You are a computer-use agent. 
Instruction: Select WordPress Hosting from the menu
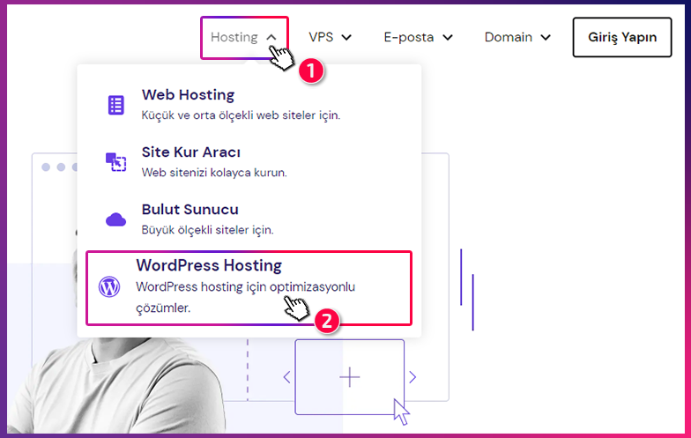pyautogui.click(x=249, y=288)
